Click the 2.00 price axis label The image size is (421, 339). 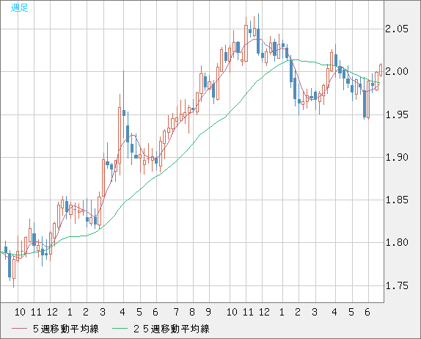[x=397, y=71]
